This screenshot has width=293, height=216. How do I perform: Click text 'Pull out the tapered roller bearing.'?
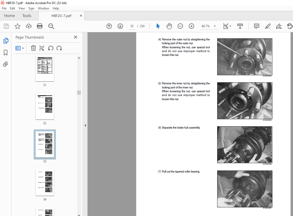coord(181,172)
